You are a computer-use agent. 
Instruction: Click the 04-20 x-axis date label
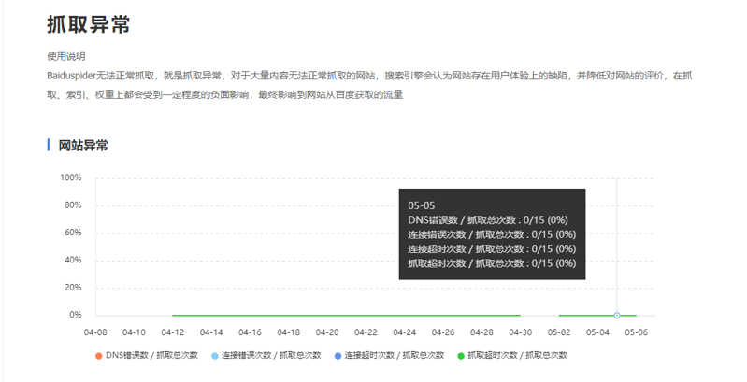click(x=327, y=332)
